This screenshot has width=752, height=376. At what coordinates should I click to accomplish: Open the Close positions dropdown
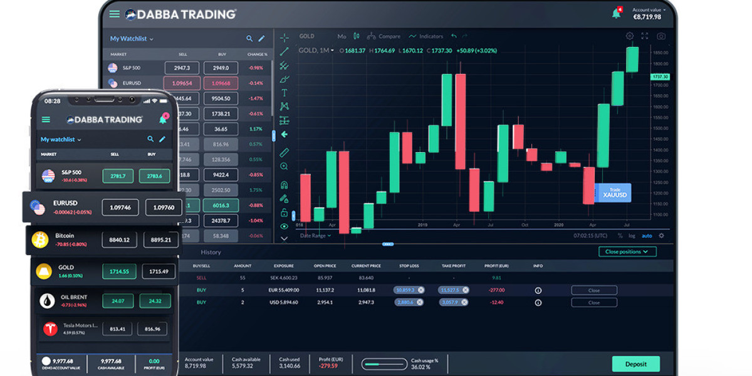coord(627,251)
